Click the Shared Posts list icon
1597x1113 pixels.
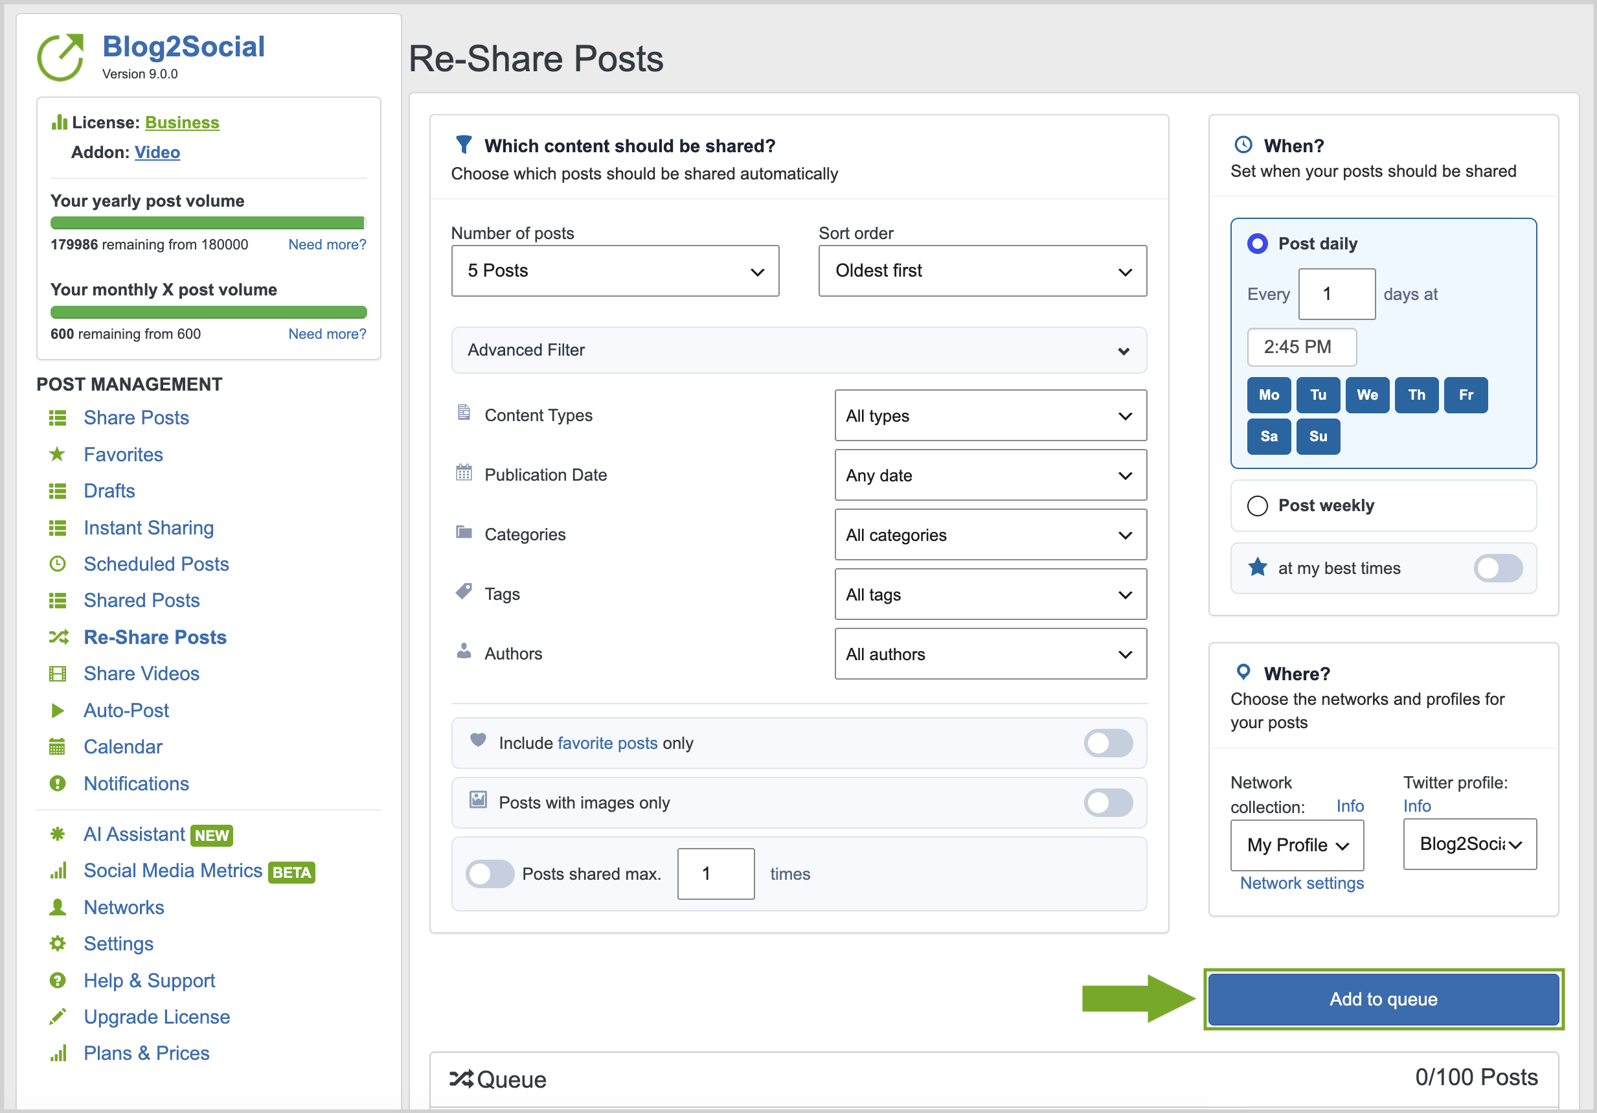58,601
